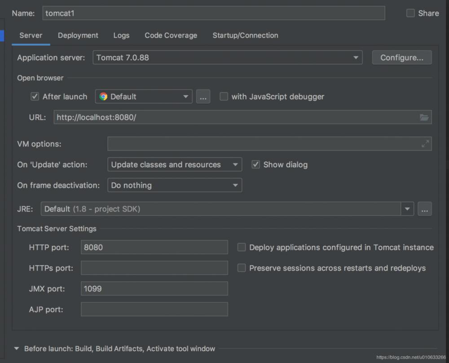Enable the Share checkbox
The width and height of the screenshot is (449, 363).
[410, 13]
